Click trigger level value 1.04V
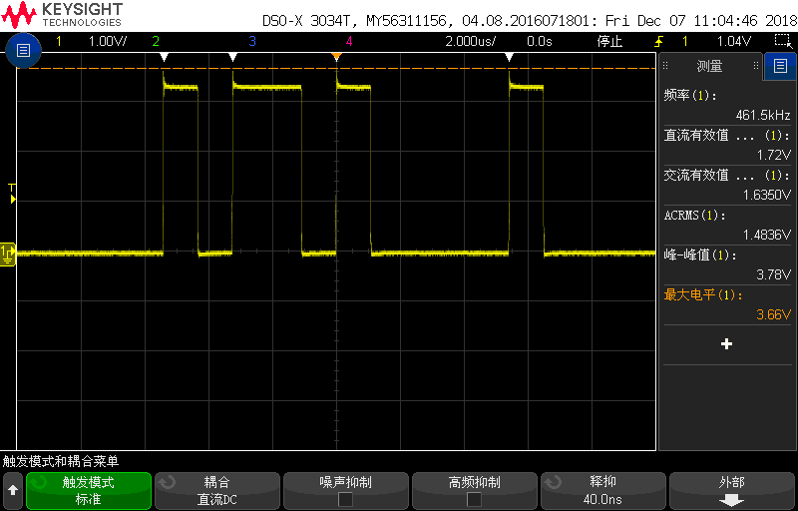798x511 pixels. [x=734, y=42]
